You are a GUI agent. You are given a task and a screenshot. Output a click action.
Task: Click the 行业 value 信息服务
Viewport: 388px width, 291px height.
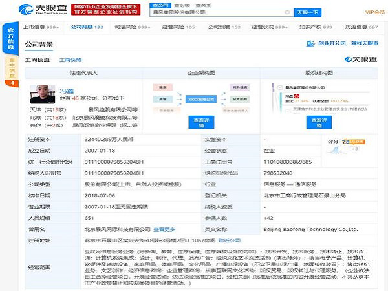(290, 184)
